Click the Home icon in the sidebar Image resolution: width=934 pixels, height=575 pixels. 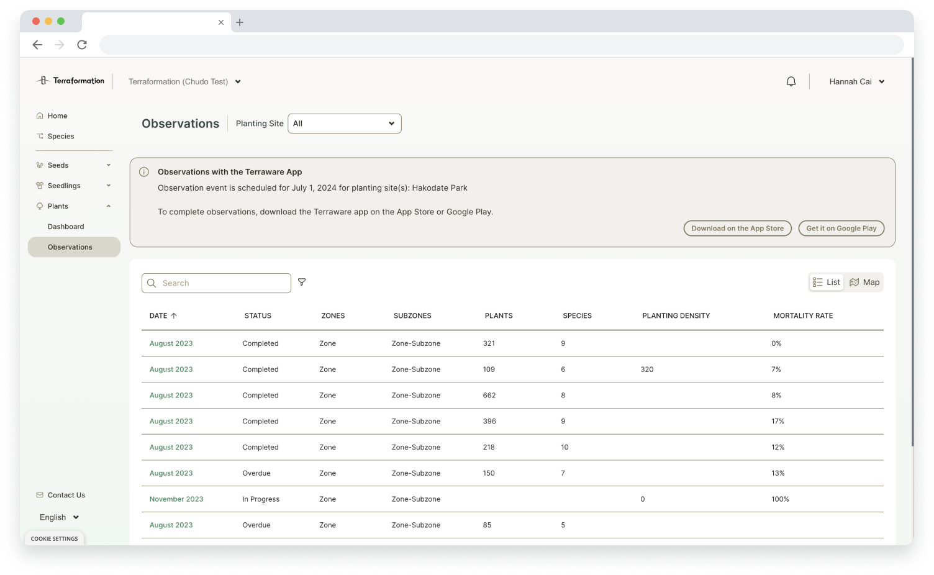click(39, 115)
